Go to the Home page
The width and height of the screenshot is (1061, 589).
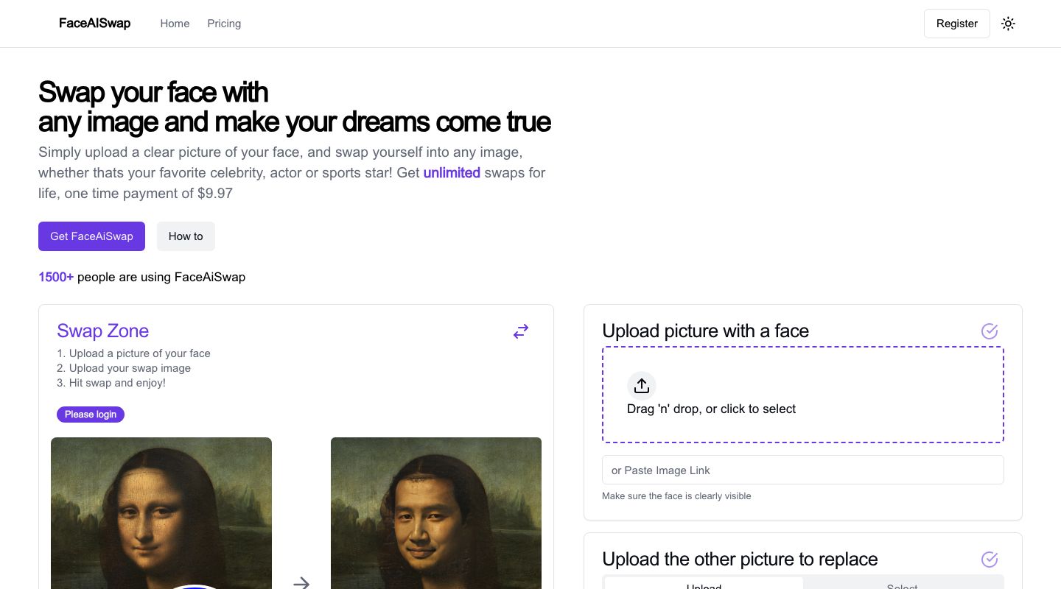coord(175,24)
